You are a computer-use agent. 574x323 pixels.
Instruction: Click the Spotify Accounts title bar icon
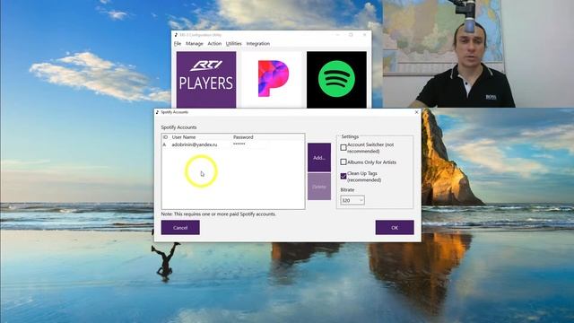[158, 112]
